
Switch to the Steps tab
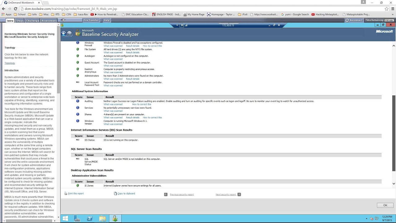[x=20, y=21]
